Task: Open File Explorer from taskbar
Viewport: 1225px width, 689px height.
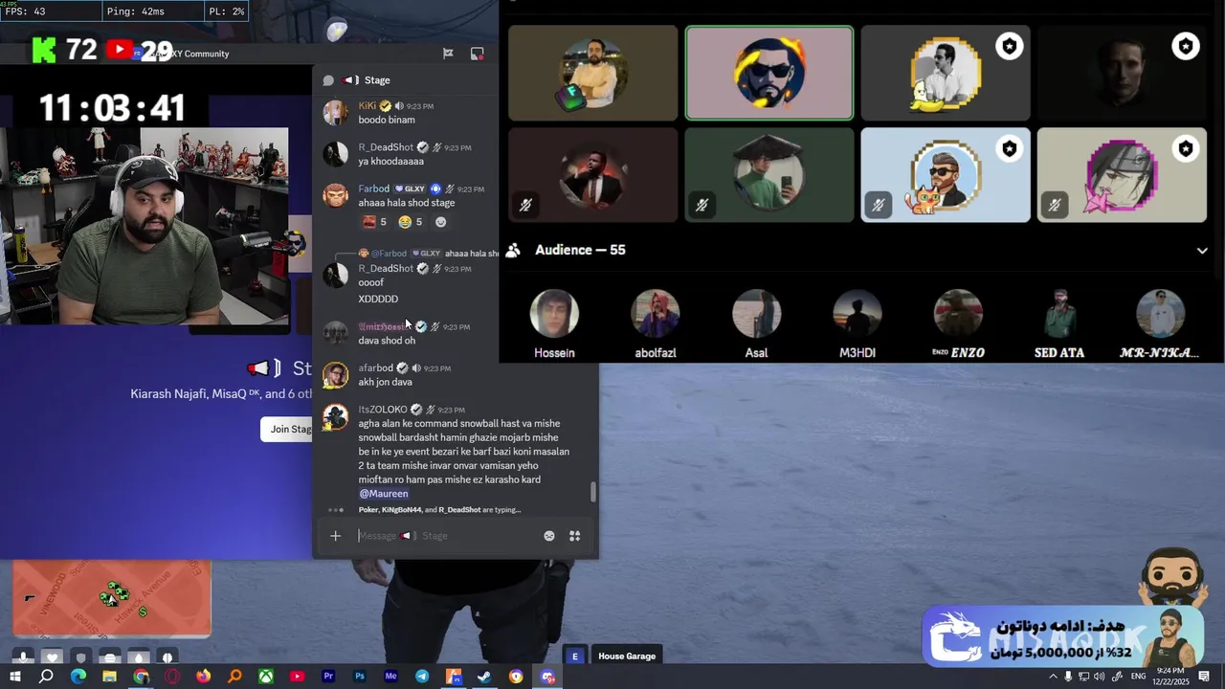Action: [x=109, y=677]
